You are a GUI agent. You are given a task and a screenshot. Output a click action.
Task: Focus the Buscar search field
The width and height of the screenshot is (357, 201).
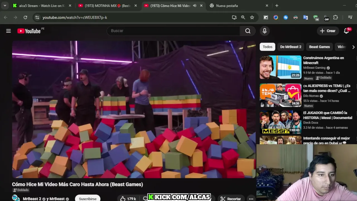pyautogui.click(x=173, y=31)
